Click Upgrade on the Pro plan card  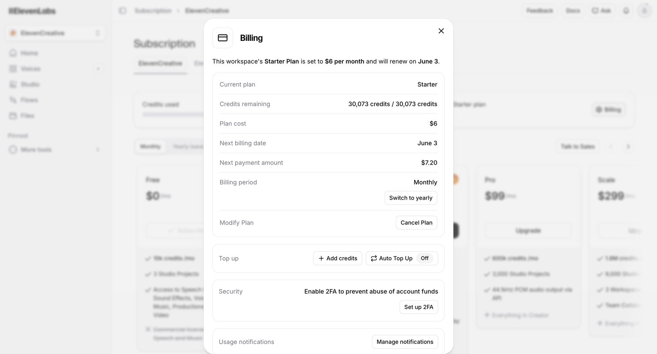[528, 230]
